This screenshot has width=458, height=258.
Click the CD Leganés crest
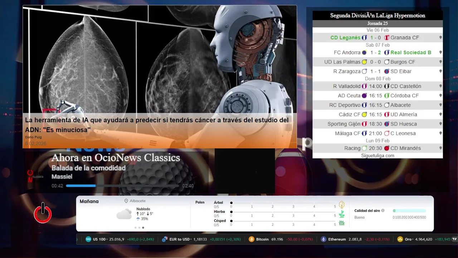click(x=364, y=38)
